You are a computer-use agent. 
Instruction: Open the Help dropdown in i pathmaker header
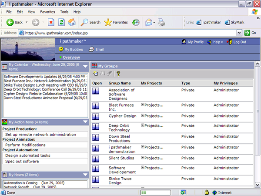point(218,42)
